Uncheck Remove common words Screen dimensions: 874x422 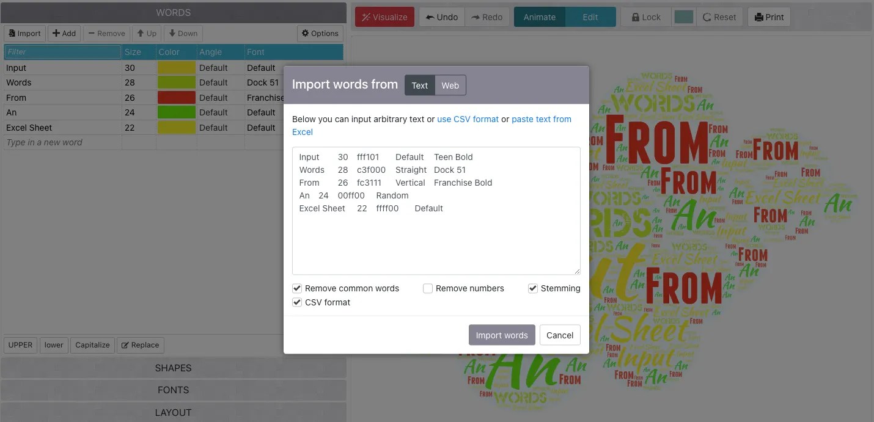(297, 288)
